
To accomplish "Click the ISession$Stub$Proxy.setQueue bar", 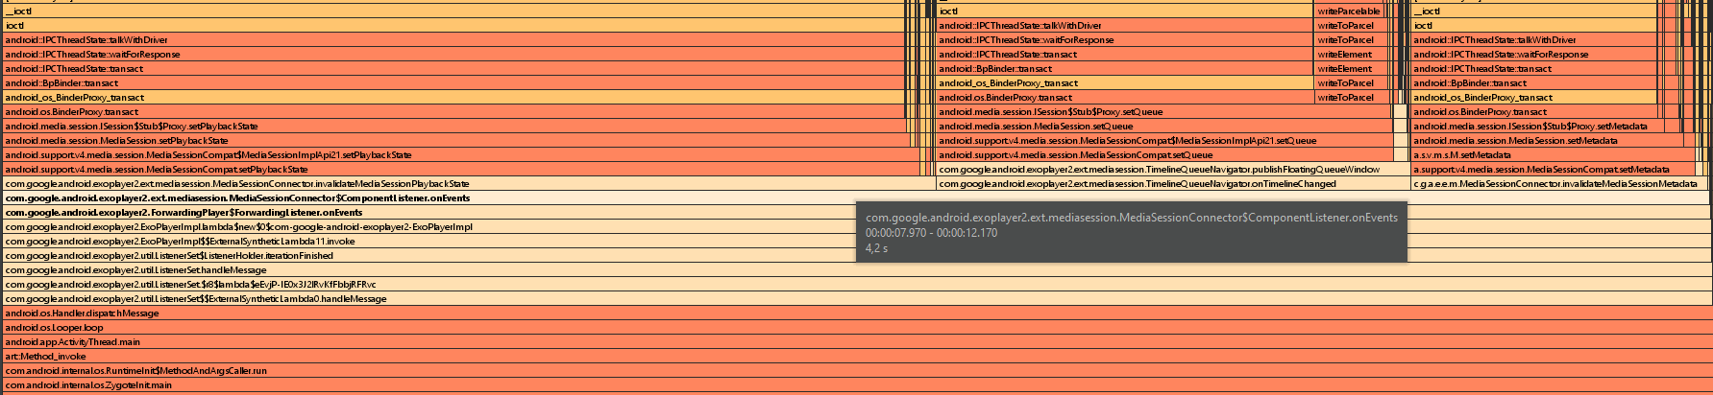I will (1163, 112).
